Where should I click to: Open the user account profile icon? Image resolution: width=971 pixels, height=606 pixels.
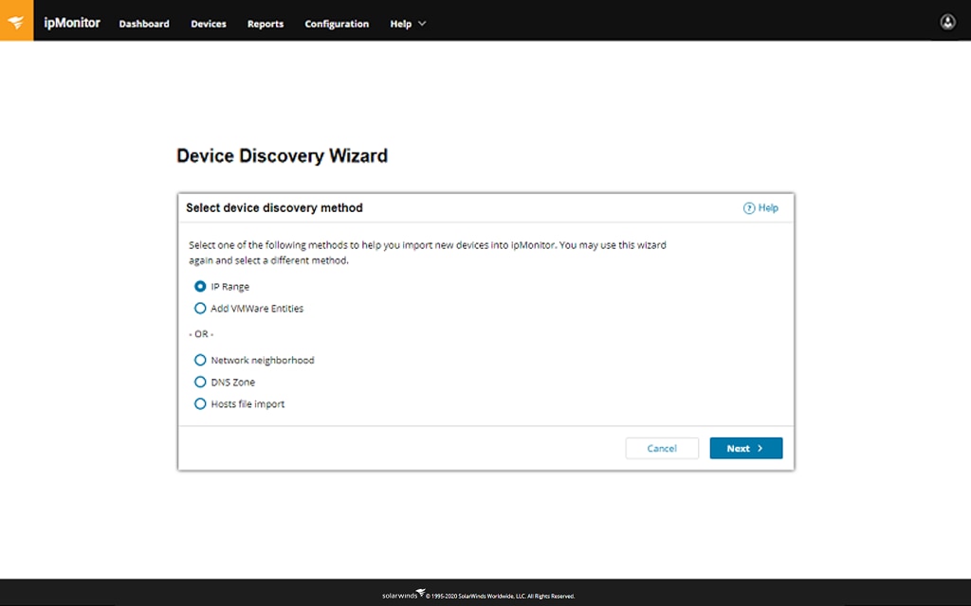(x=947, y=22)
